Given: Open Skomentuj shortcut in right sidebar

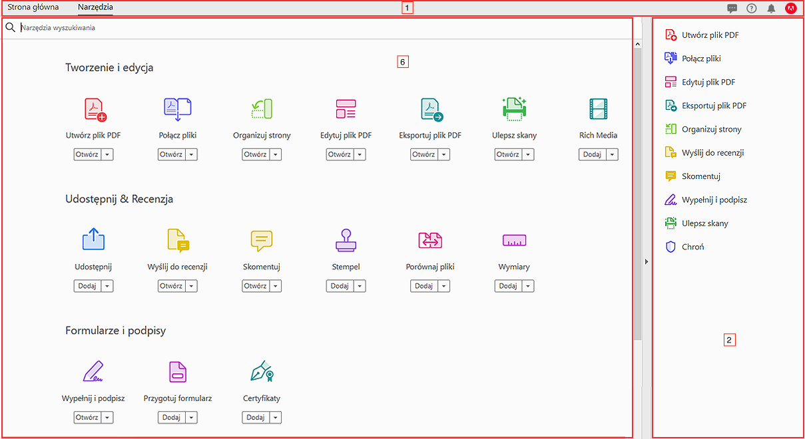Looking at the screenshot, I should [693, 176].
